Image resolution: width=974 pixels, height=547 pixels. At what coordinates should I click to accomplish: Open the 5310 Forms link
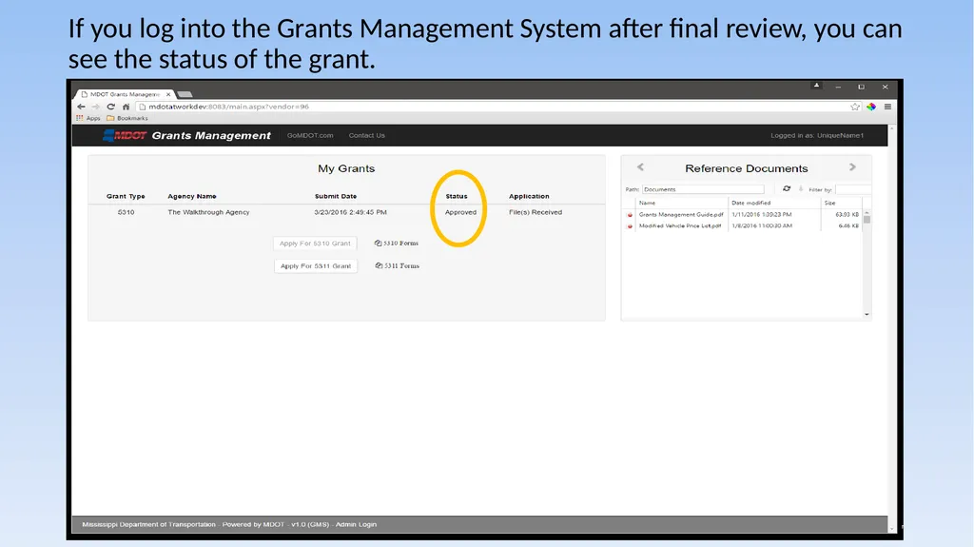(x=397, y=243)
